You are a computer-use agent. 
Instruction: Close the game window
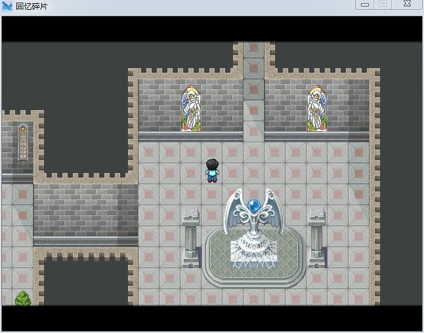pyautogui.click(x=407, y=5)
